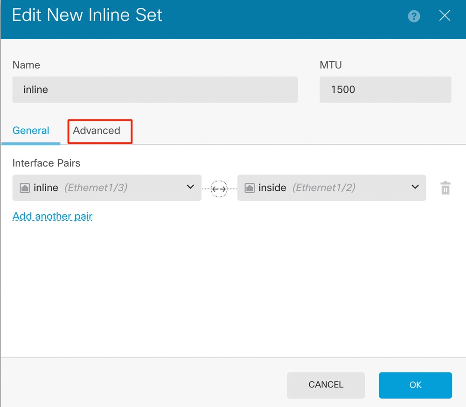Open the help question mark icon

click(x=414, y=16)
